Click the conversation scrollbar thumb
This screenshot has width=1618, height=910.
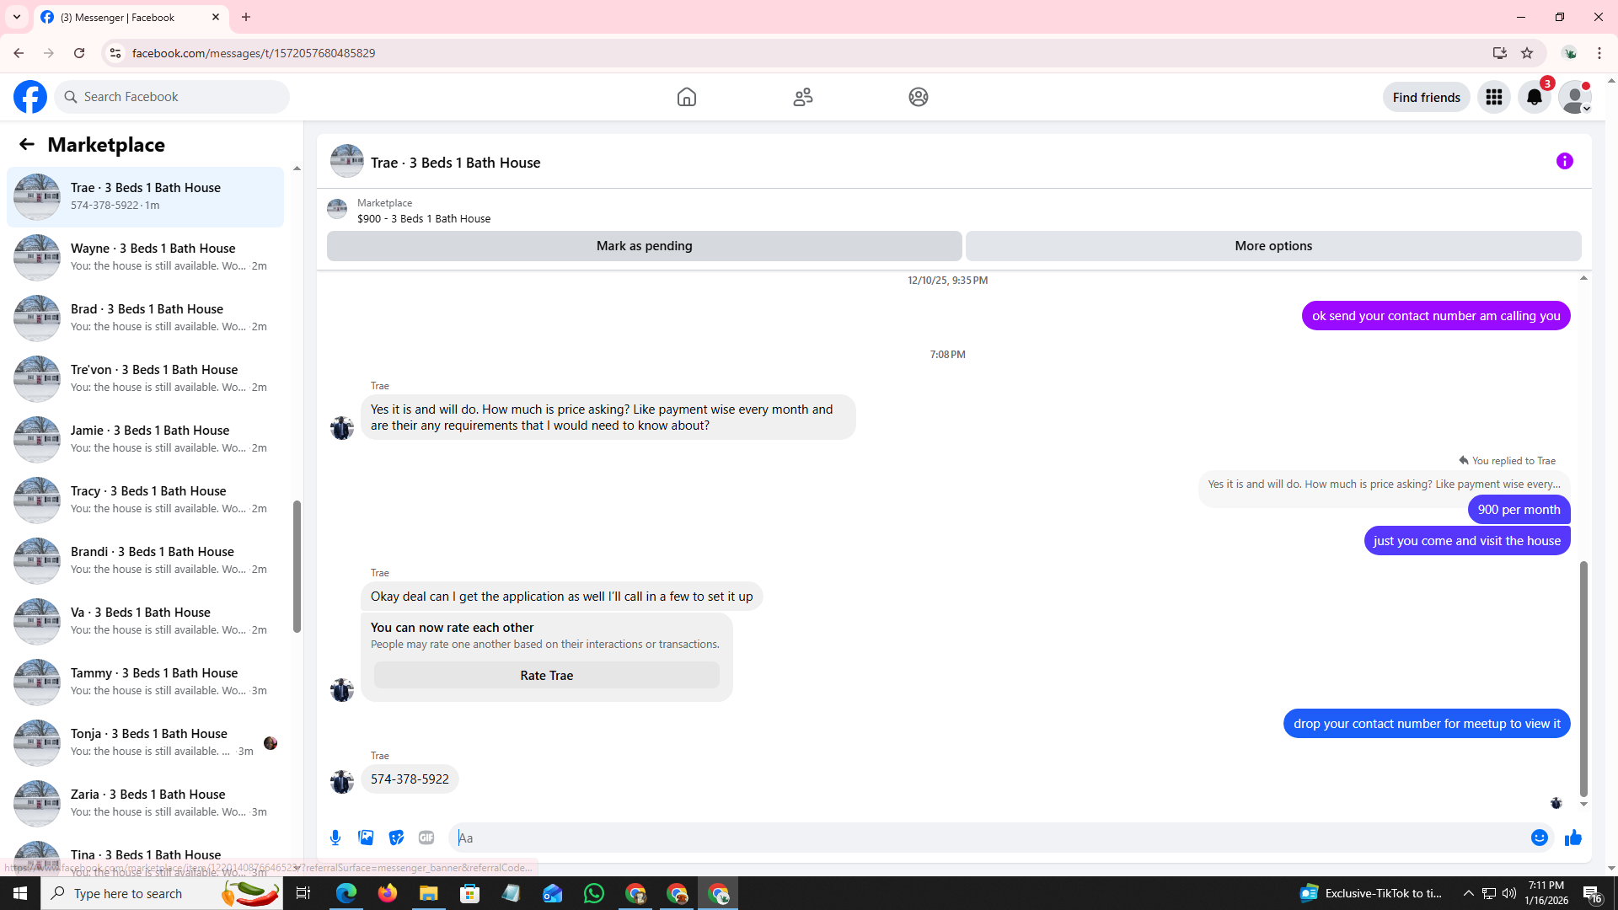(x=1583, y=678)
